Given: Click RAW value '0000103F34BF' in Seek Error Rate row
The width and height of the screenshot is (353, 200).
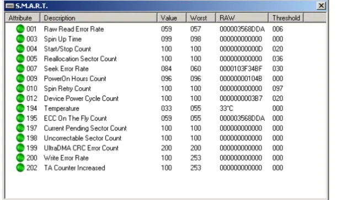Looking at the screenshot, I should (241, 69).
